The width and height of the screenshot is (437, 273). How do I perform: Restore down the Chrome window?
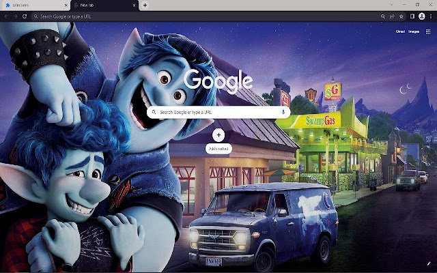click(417, 5)
